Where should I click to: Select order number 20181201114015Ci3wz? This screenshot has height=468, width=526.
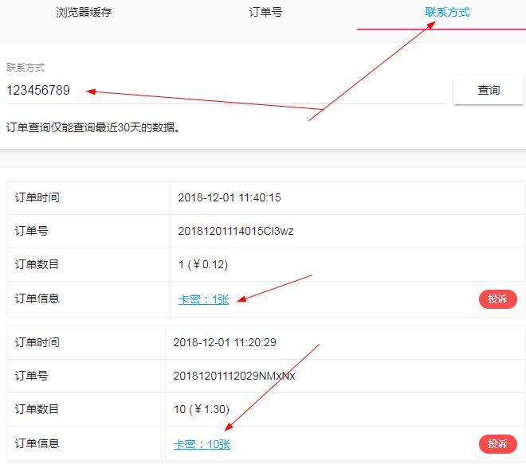click(x=235, y=231)
